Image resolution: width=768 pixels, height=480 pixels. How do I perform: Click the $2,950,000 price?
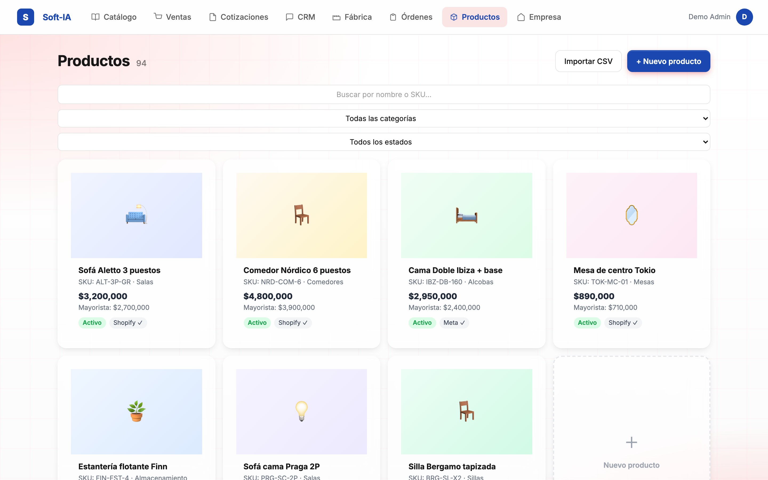coord(433,296)
